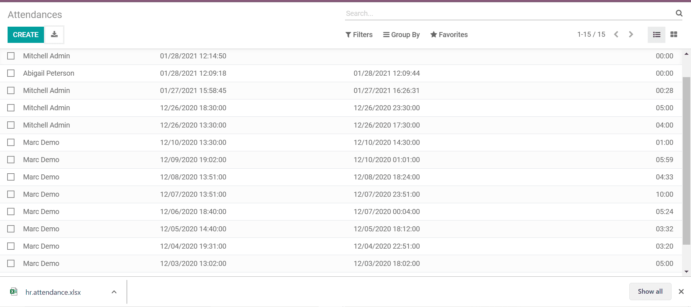Close the downloads bar
Viewport: 691px width, 307px height.
click(681, 292)
